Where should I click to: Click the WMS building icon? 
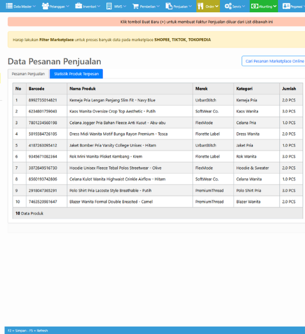[x=109, y=6]
